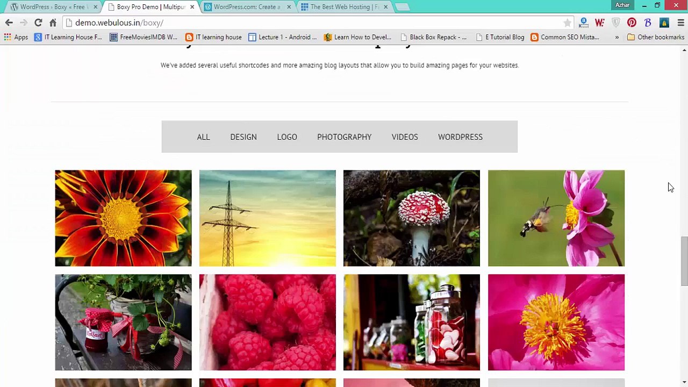Click the scrollbar down arrow
This screenshot has width=688, height=387.
[684, 383]
